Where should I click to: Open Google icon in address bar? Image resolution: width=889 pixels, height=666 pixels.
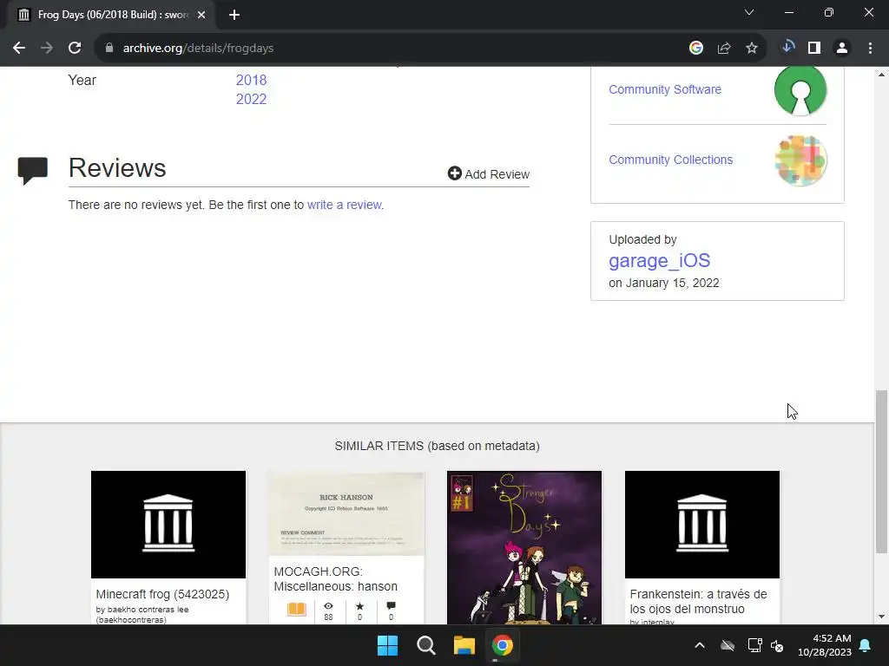[x=696, y=49]
